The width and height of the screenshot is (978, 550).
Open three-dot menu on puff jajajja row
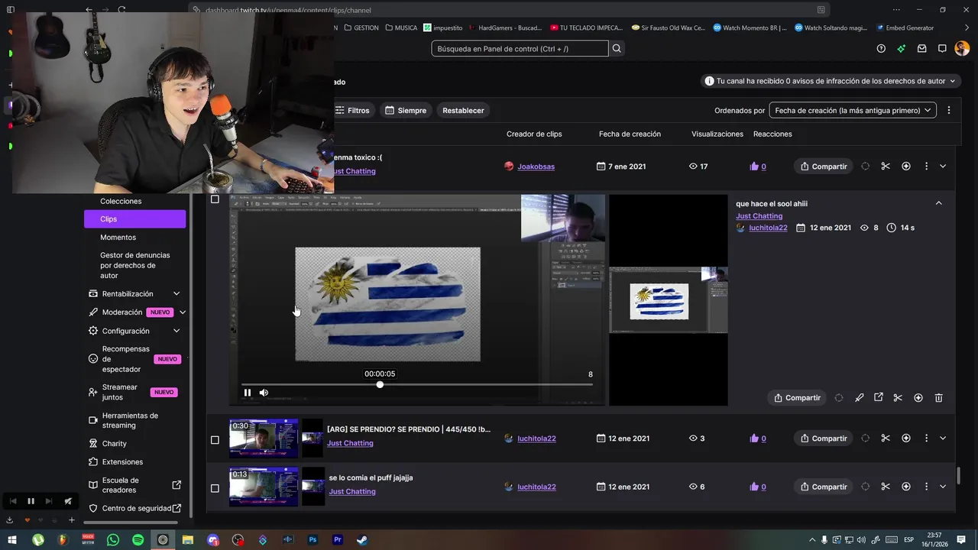tap(926, 487)
